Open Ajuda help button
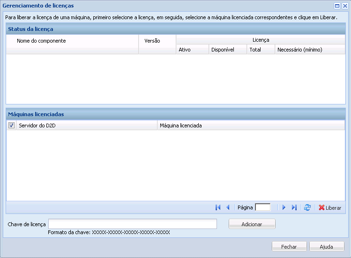This screenshot has height=258, width=351. (327, 246)
